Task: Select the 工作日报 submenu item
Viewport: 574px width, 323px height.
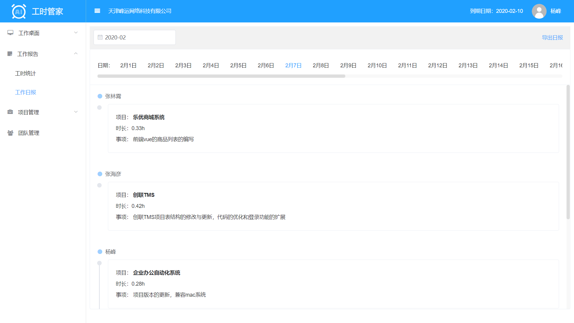Action: pos(25,92)
